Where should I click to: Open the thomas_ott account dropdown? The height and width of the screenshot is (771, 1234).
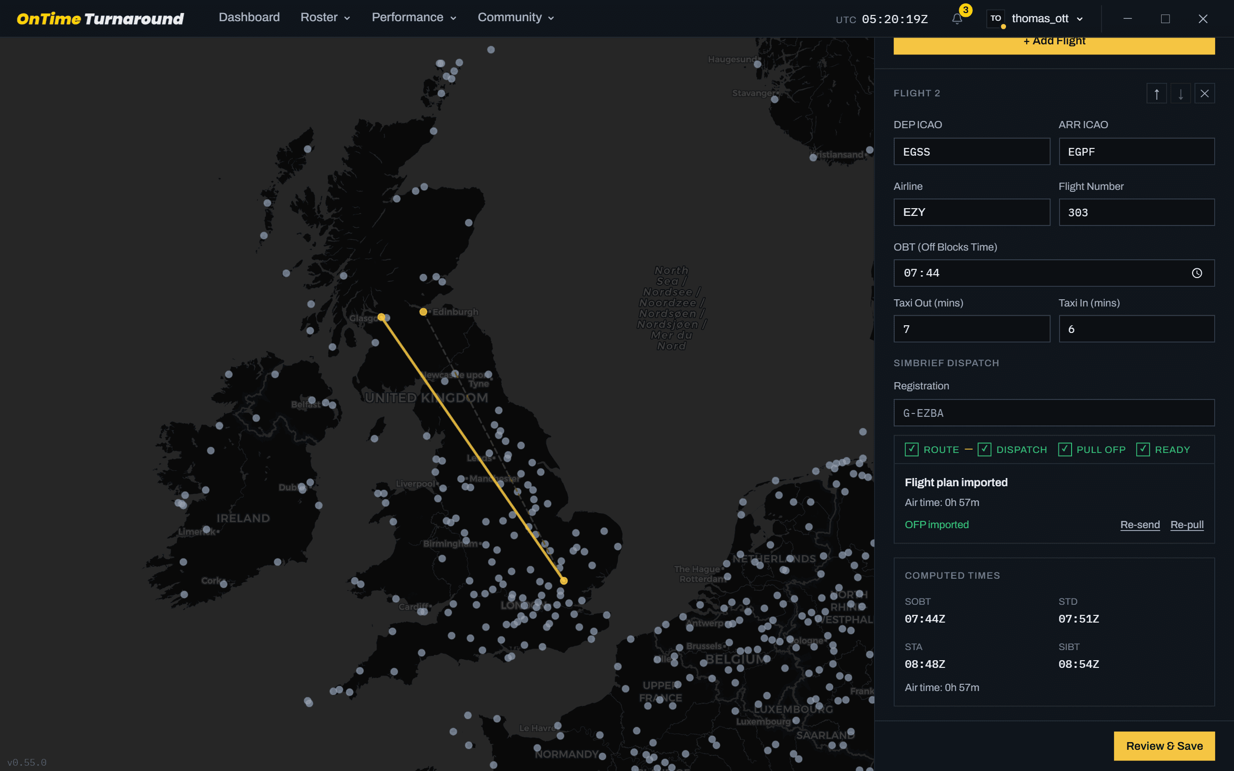coord(1047,18)
